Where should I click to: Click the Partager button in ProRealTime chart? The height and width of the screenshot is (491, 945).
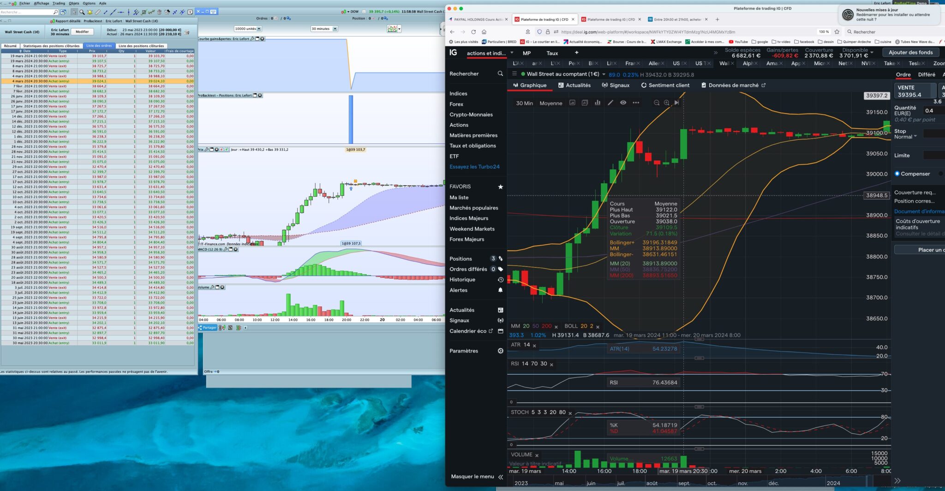click(x=208, y=328)
